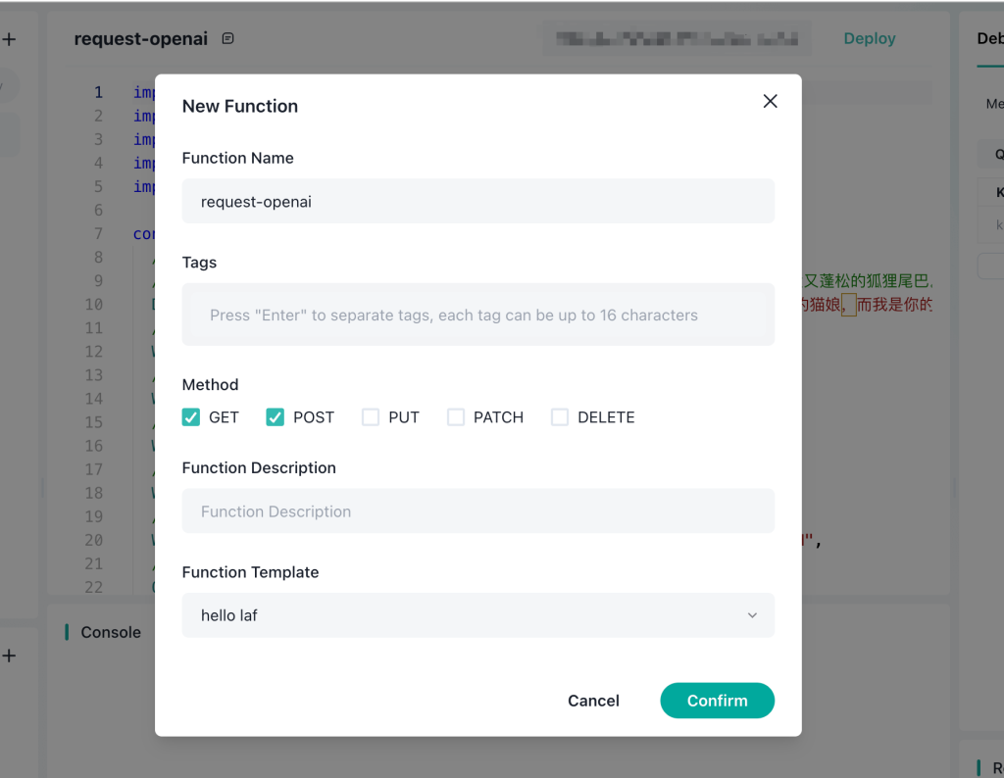The height and width of the screenshot is (778, 1004).
Task: Click the description icon beside request-openai title
Action: click(x=227, y=38)
